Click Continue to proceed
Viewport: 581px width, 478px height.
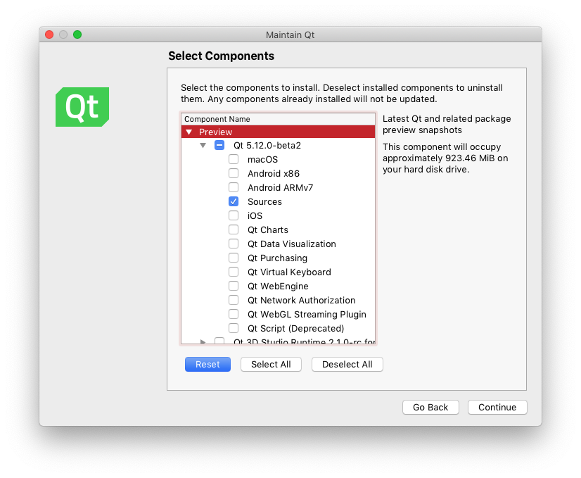(497, 408)
